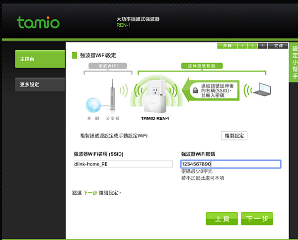Click the 延伸訊號範圍 label
Screen dimensions: 298x240
click(202, 66)
